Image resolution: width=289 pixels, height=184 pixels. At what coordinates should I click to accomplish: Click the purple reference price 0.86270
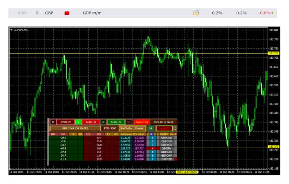pyautogui.click(x=139, y=141)
